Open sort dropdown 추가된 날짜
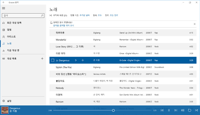The width and height of the screenshot is (200, 115). (85, 15)
